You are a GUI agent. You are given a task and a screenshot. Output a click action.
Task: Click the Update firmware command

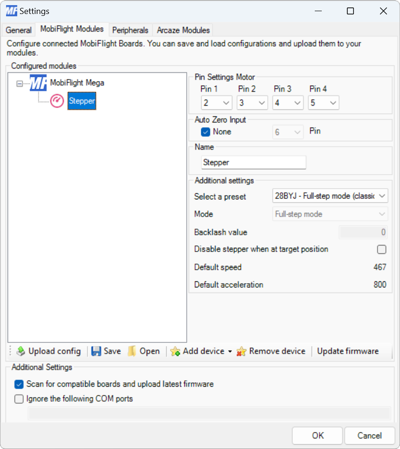pyautogui.click(x=347, y=351)
